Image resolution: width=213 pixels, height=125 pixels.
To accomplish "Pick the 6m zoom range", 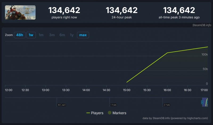I will click(x=62, y=35).
